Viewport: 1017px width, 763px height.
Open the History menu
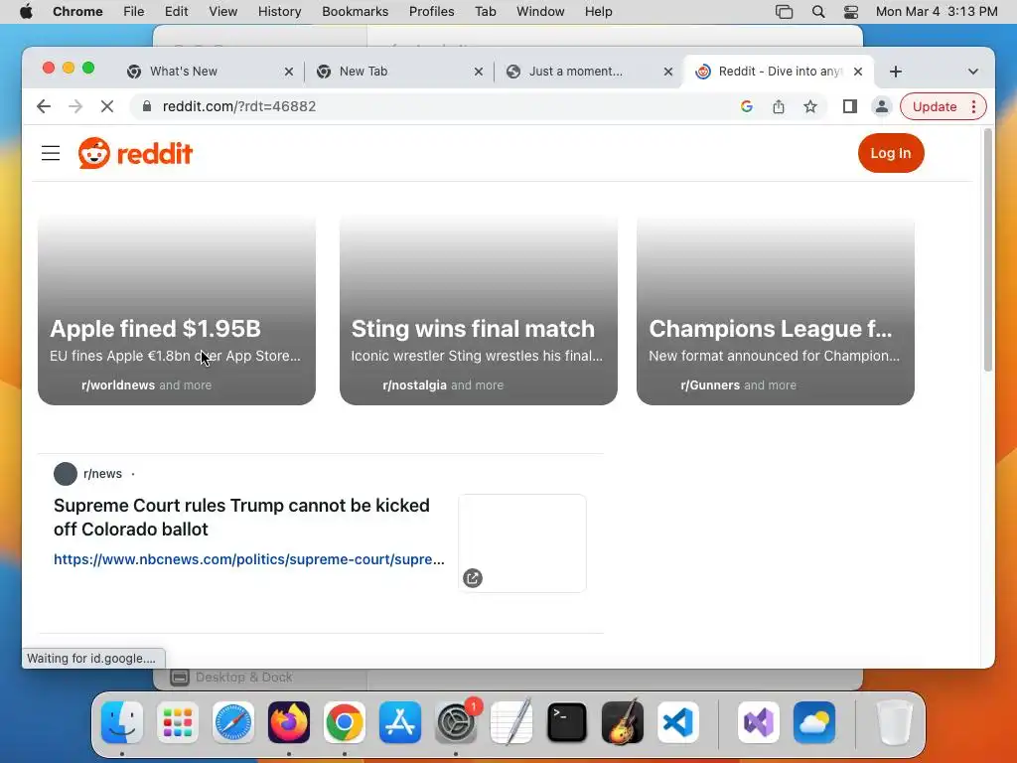pyautogui.click(x=279, y=12)
